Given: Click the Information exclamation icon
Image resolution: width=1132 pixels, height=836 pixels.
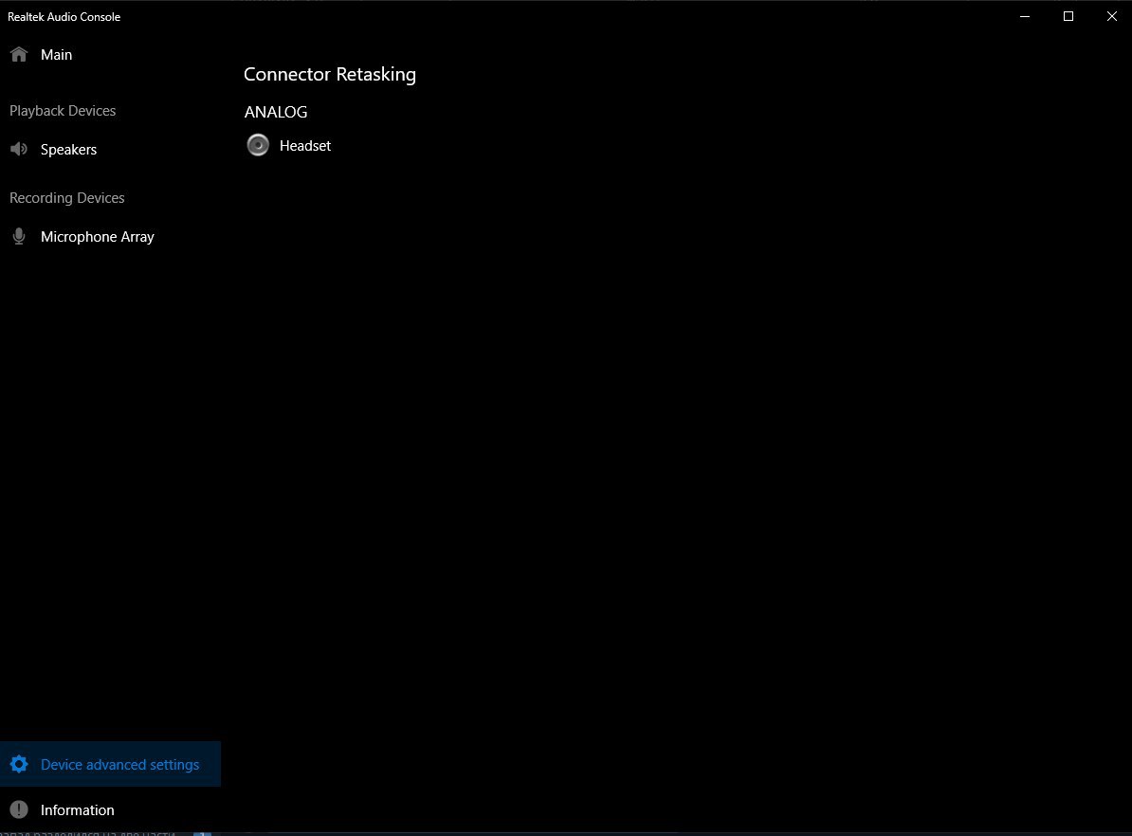Looking at the screenshot, I should pos(19,809).
